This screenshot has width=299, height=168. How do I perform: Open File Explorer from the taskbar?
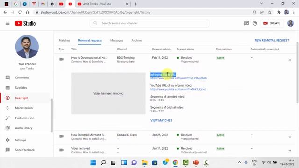144,162
